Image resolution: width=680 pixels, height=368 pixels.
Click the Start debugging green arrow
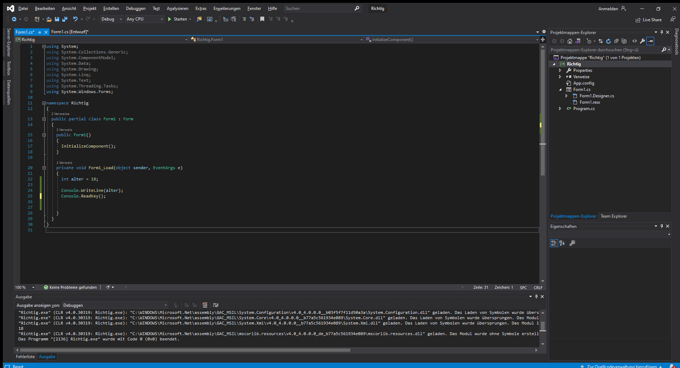coord(170,19)
